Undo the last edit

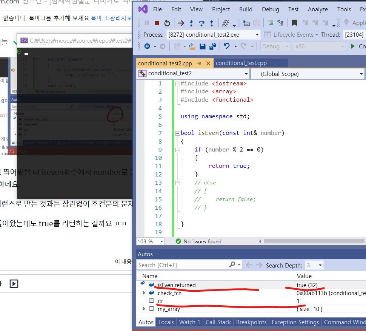[227, 46]
